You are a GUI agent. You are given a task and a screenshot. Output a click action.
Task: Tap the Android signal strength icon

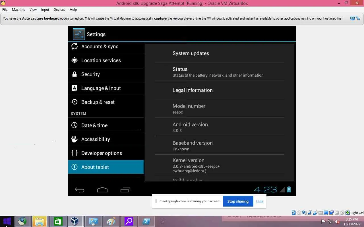pos(282,190)
